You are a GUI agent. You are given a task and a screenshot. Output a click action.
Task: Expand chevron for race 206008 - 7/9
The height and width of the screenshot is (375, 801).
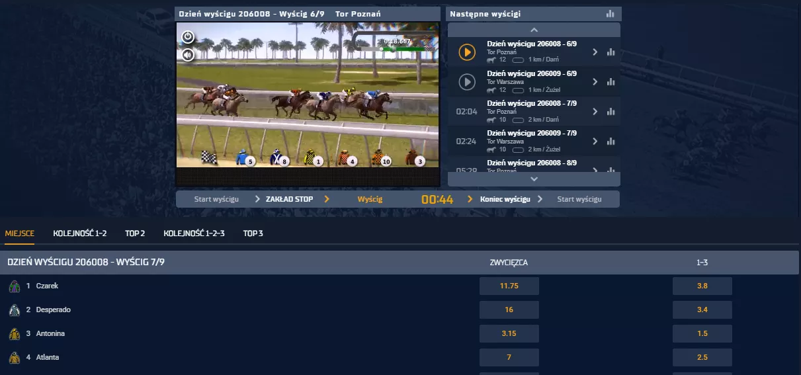point(595,112)
